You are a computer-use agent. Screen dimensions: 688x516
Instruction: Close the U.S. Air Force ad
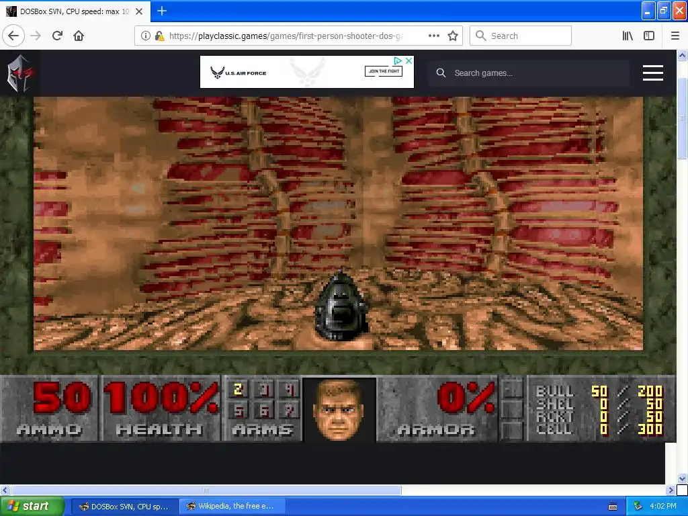tap(408, 60)
